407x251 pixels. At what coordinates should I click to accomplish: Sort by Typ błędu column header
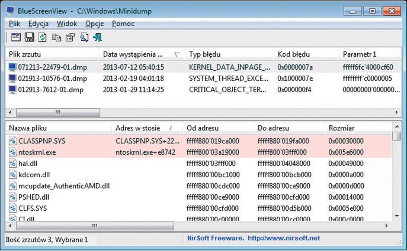click(x=229, y=54)
